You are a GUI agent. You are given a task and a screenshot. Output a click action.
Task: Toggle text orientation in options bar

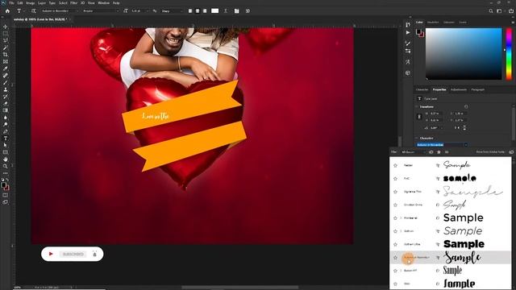(x=33, y=10)
